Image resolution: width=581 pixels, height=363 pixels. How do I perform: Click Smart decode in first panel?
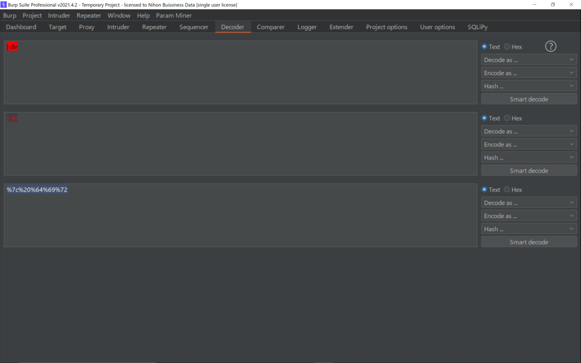529,99
